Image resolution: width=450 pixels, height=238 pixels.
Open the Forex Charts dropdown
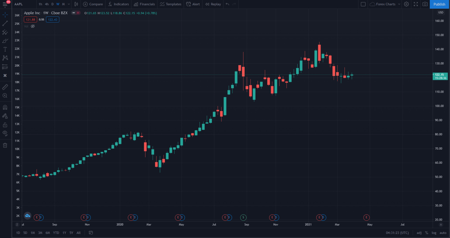pyautogui.click(x=385, y=4)
